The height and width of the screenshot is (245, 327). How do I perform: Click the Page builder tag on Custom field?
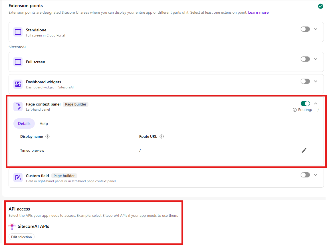point(64,176)
